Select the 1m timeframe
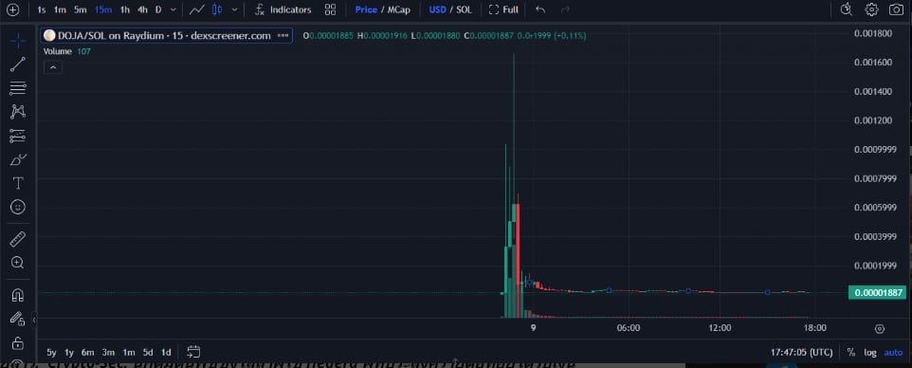The width and height of the screenshot is (912, 368). pos(60,9)
